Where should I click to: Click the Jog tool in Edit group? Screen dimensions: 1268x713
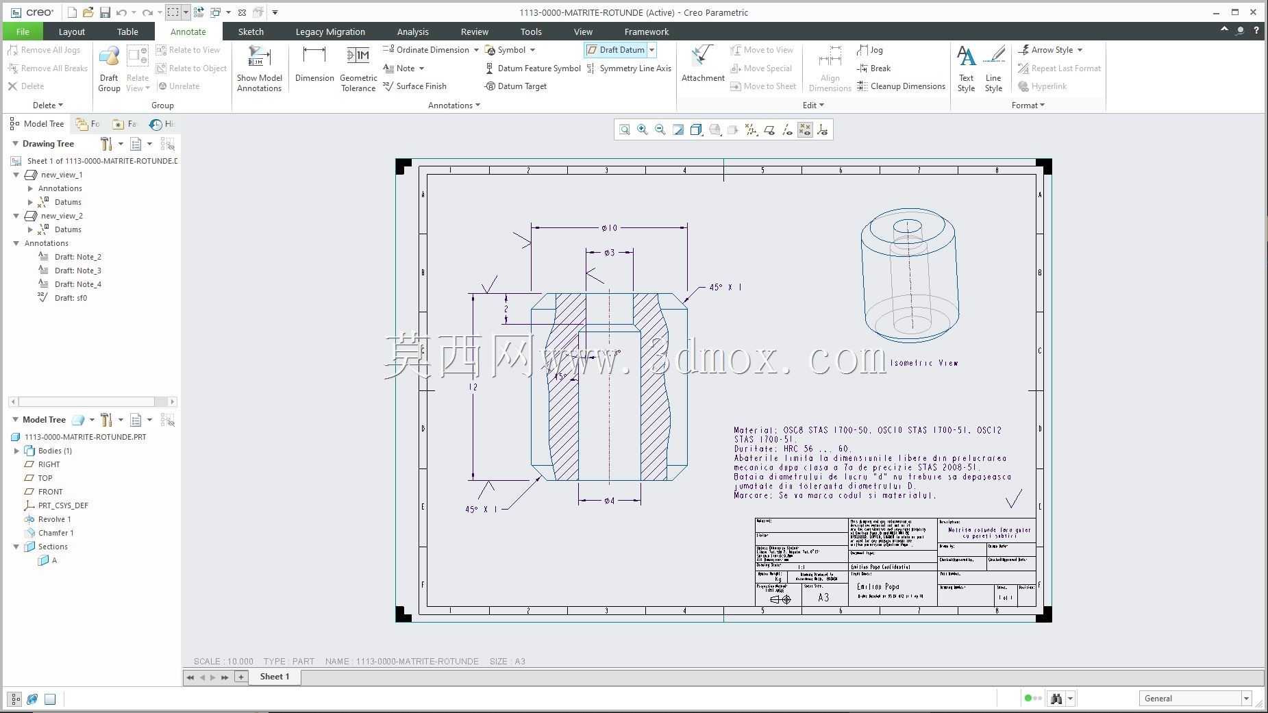point(869,50)
